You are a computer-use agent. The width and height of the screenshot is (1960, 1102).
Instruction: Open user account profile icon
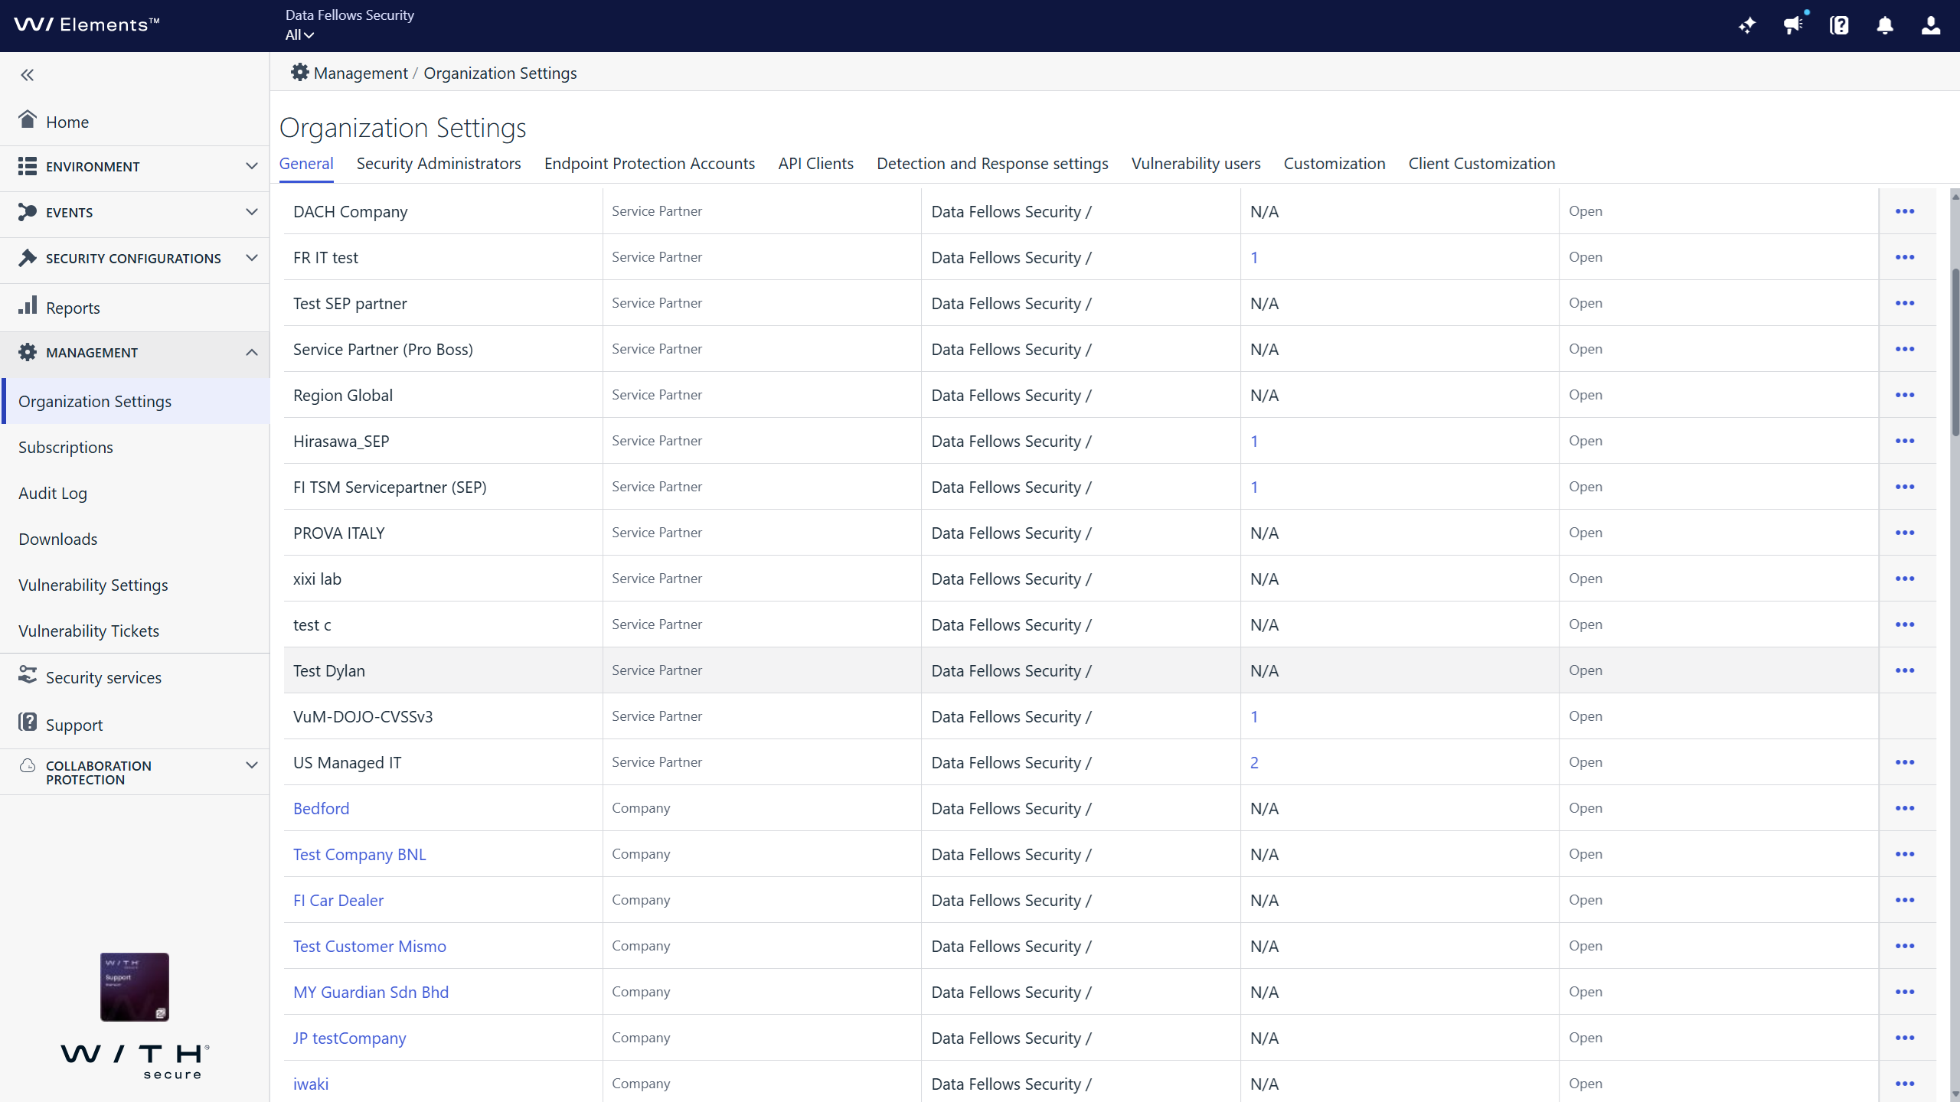click(x=1931, y=25)
